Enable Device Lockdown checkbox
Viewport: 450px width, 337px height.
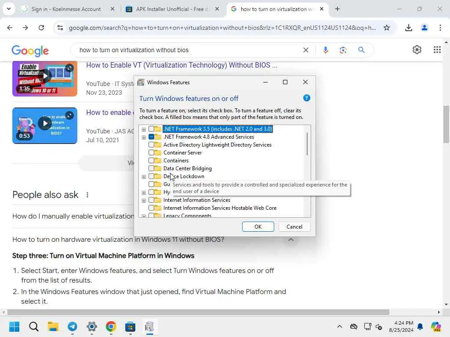151,176
